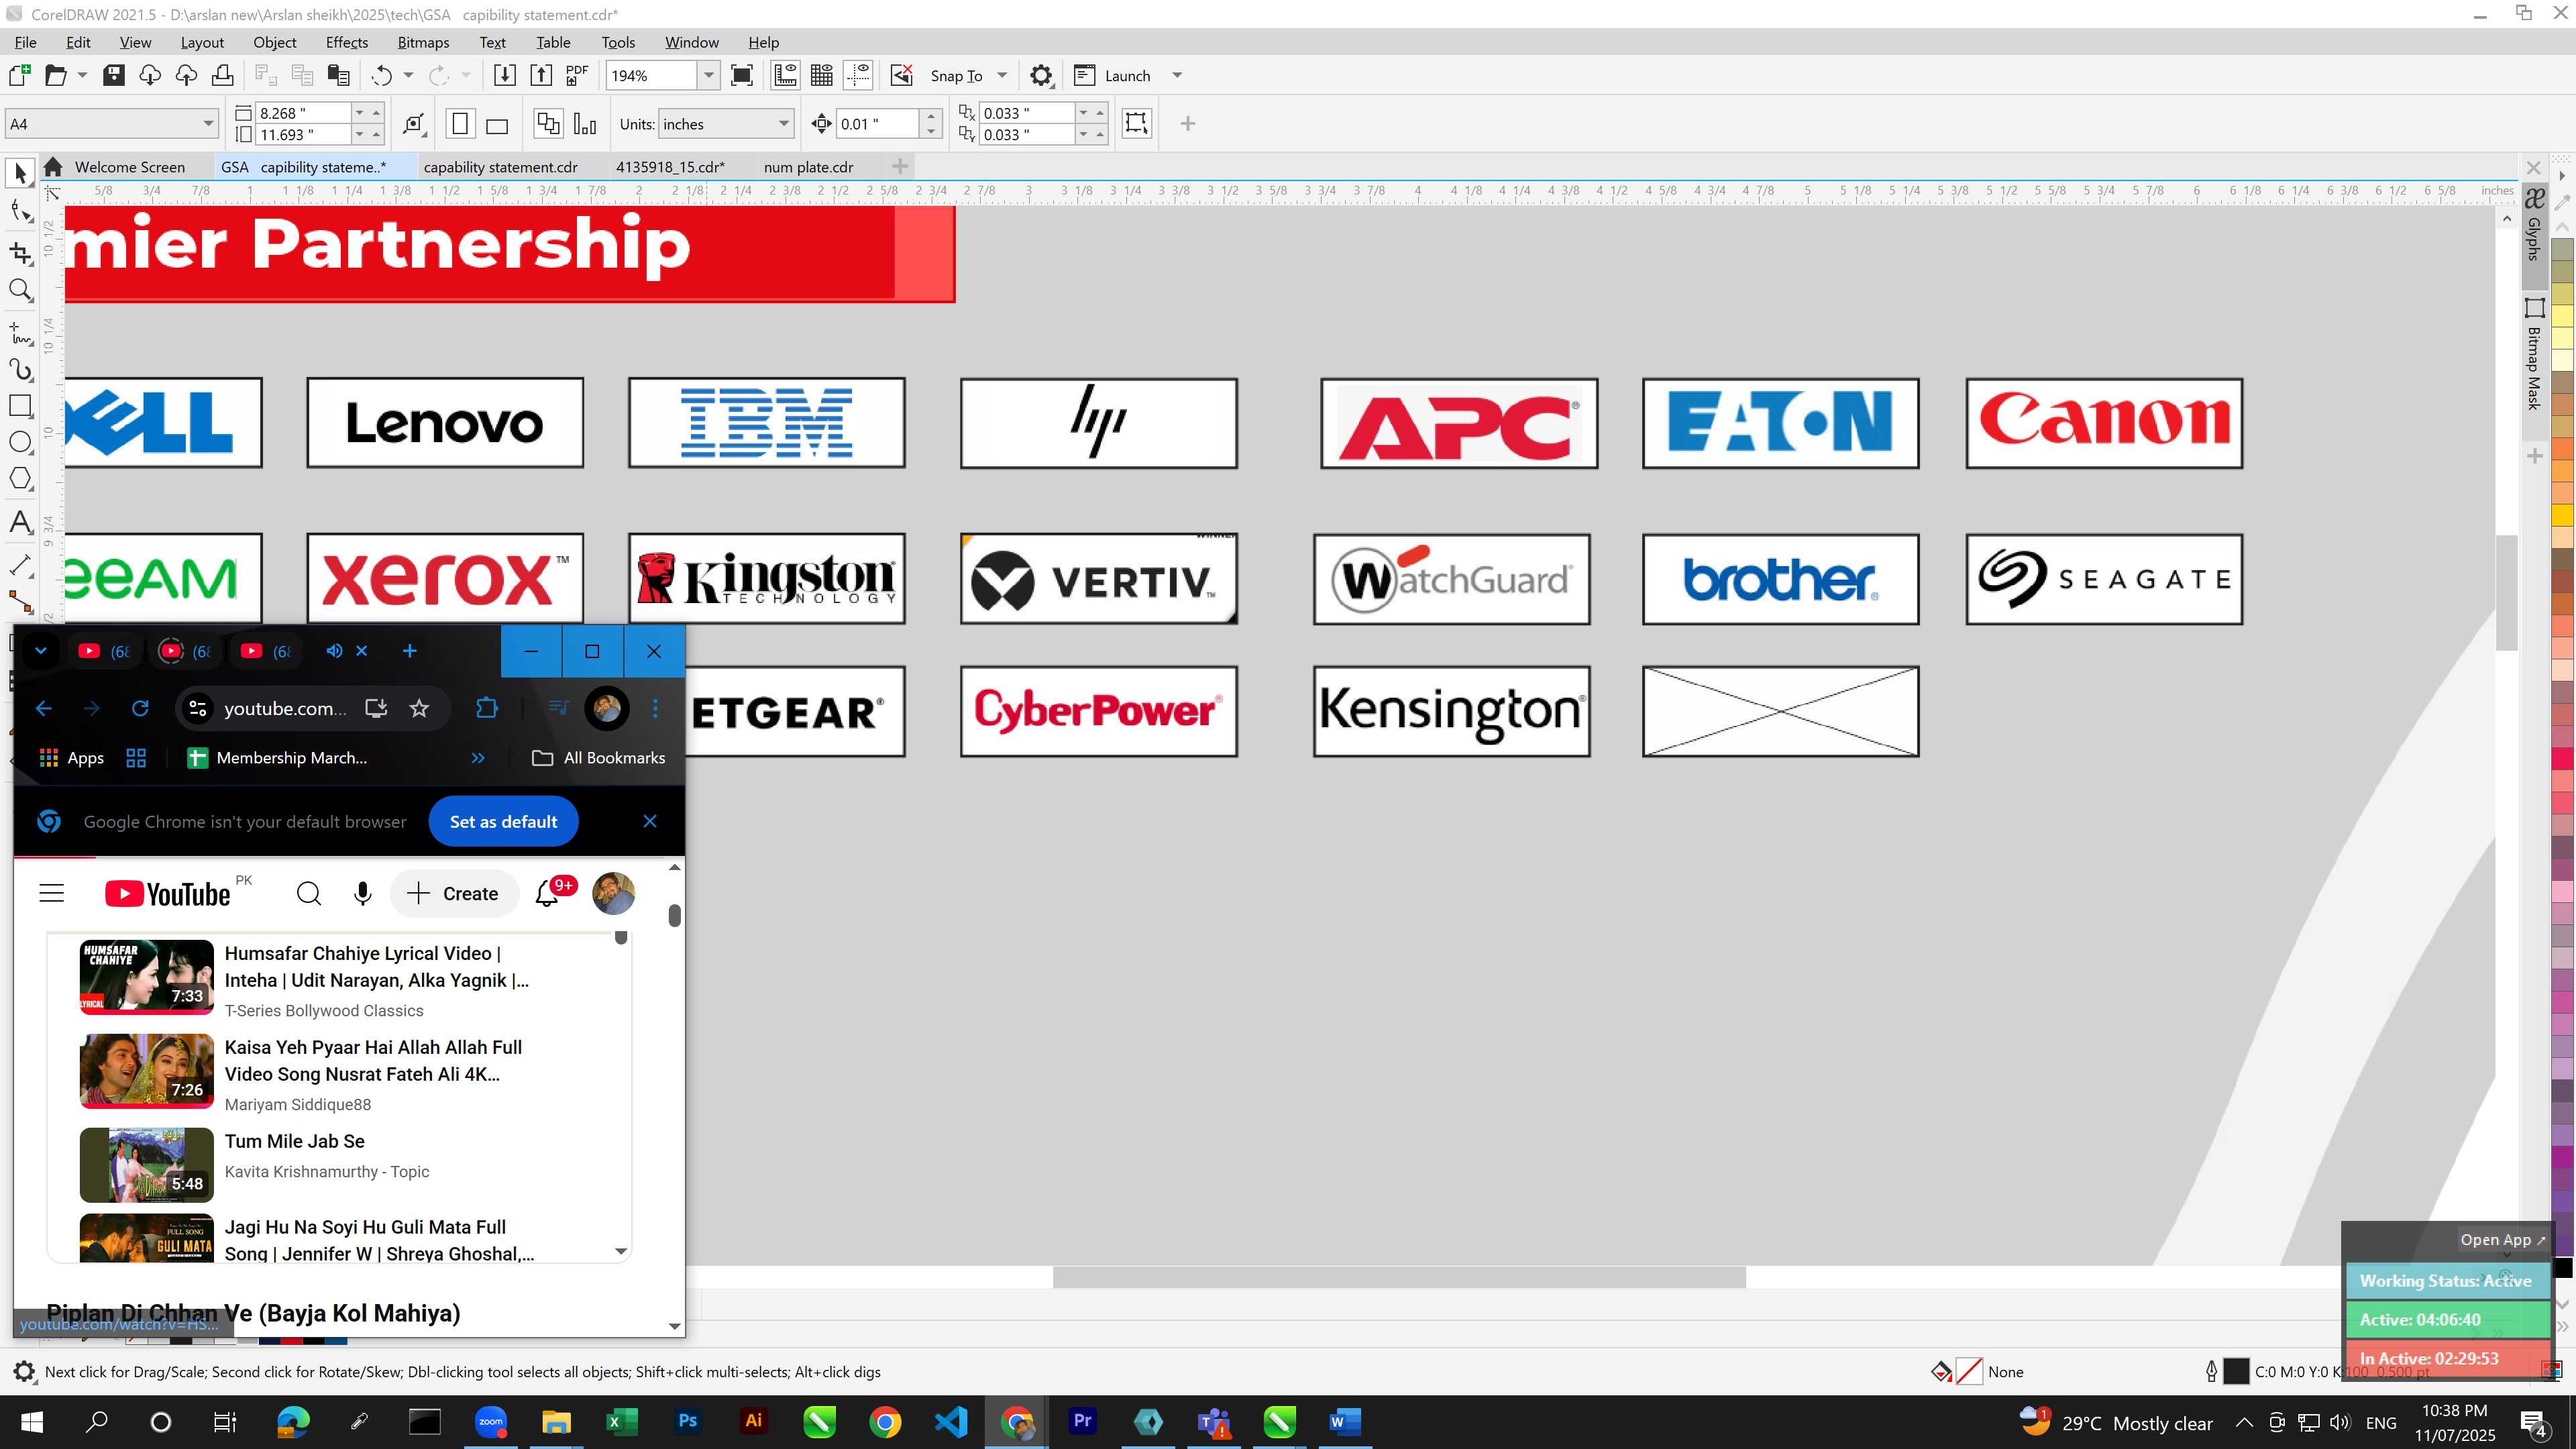Click the fill None swatch in status bar
This screenshot has height=1449, width=2576.
point(1969,1372)
